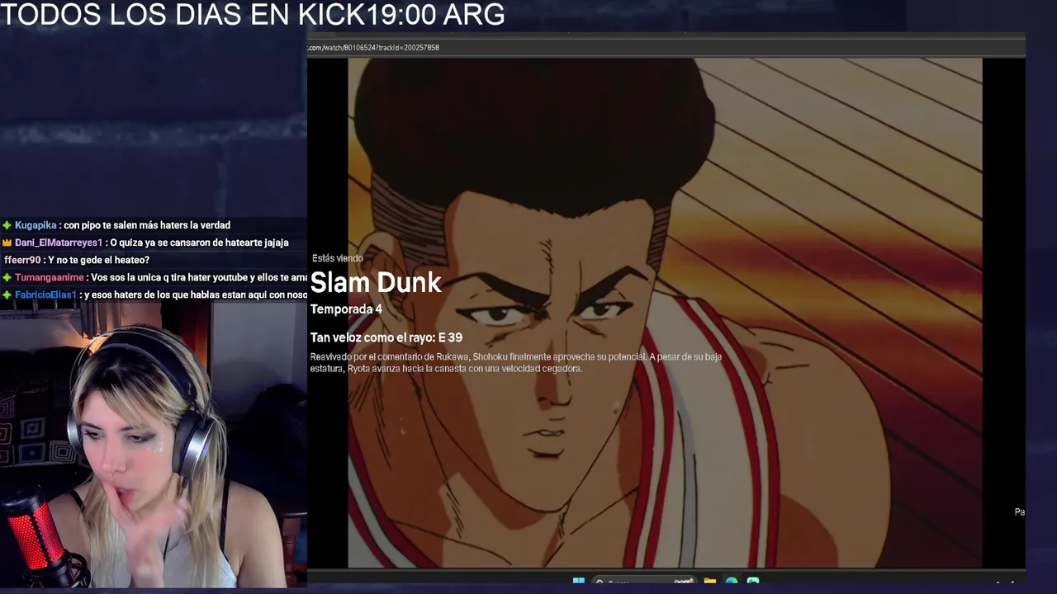Open the Edge browser taskbar icon
The image size is (1057, 594).
tap(731, 582)
